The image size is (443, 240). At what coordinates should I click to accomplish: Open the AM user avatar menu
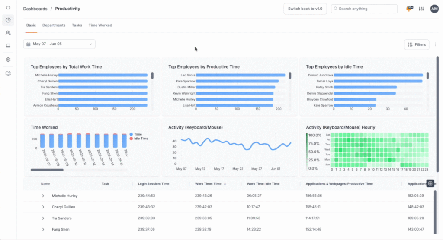434,9
